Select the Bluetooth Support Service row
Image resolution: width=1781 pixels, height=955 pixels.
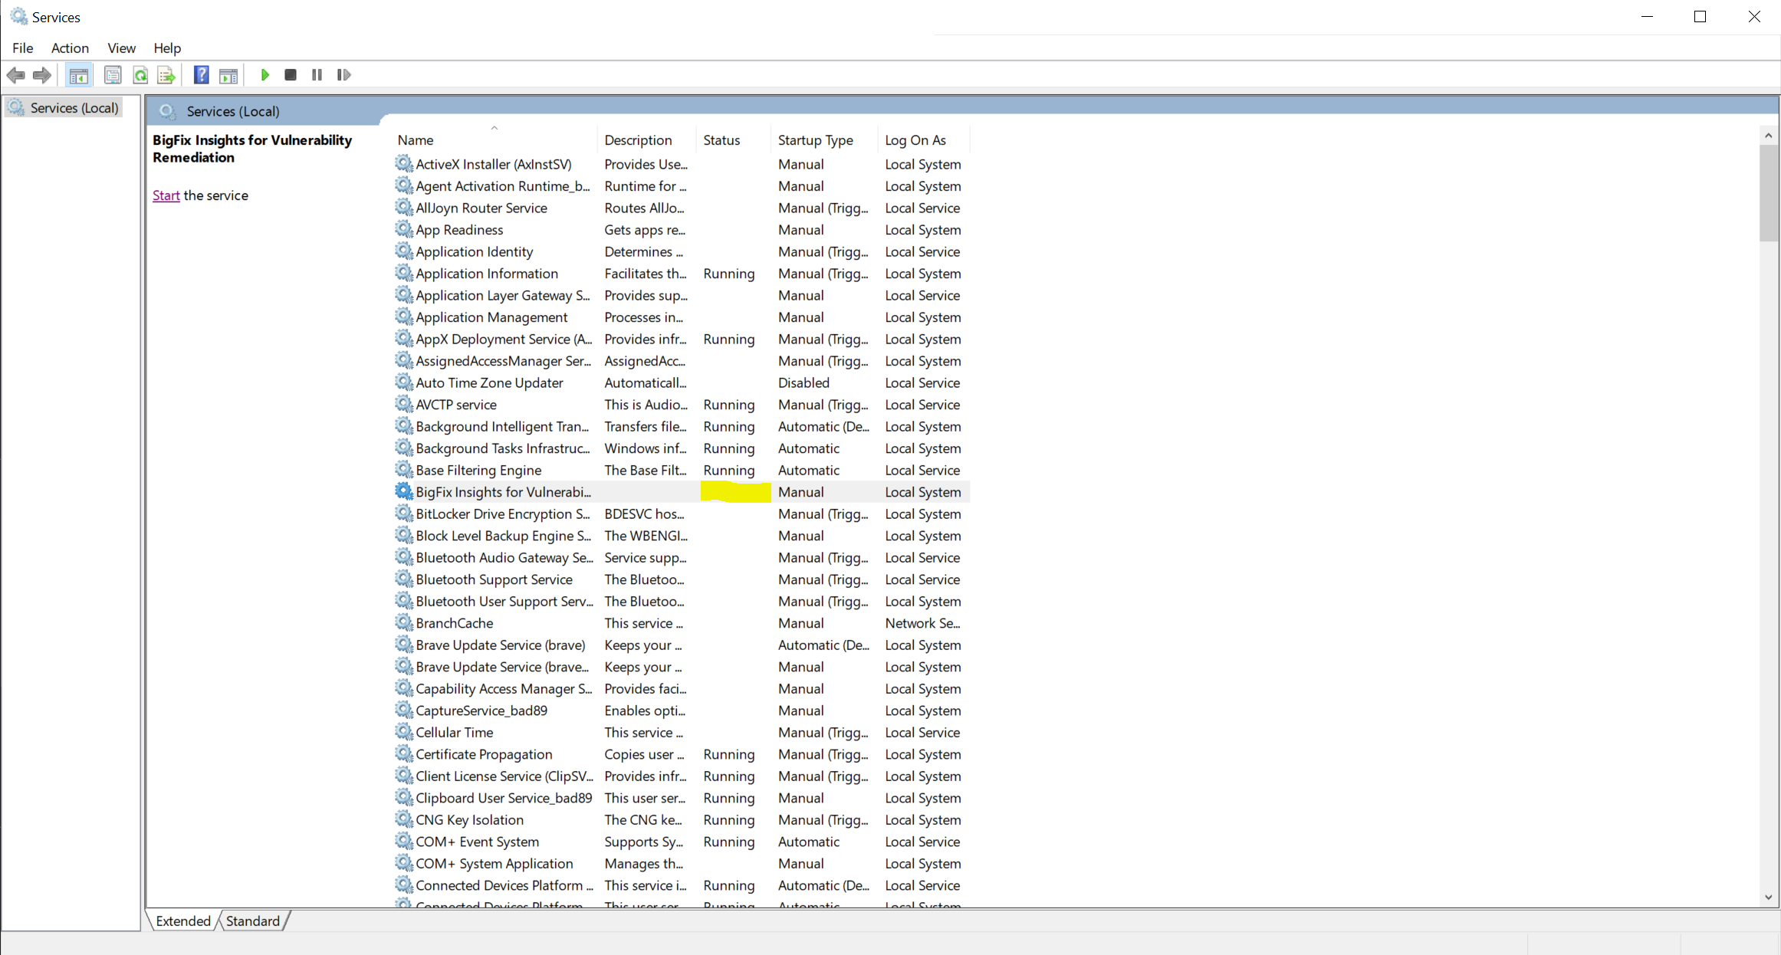[494, 579]
